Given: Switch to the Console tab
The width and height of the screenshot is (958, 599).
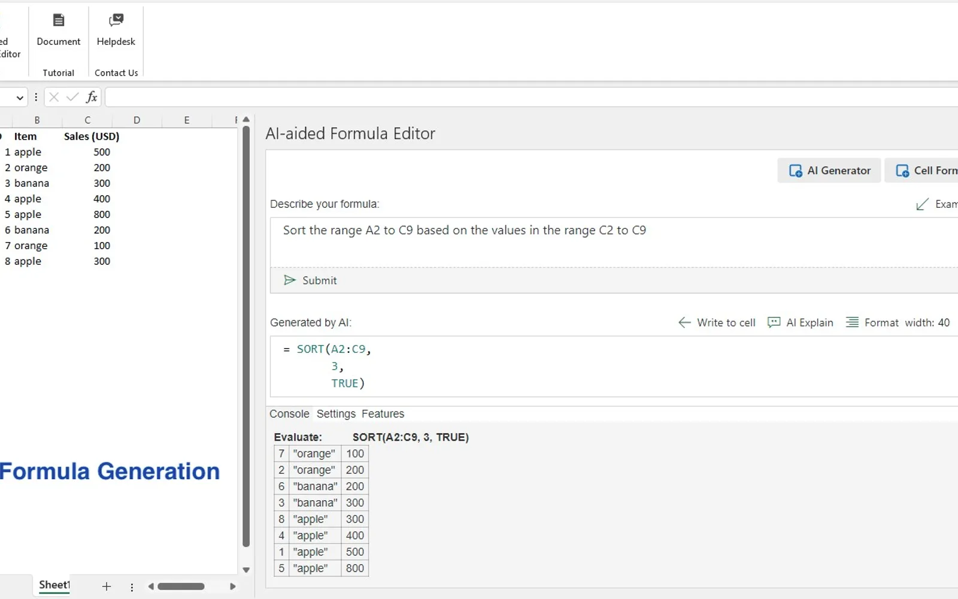Looking at the screenshot, I should pyautogui.click(x=289, y=414).
